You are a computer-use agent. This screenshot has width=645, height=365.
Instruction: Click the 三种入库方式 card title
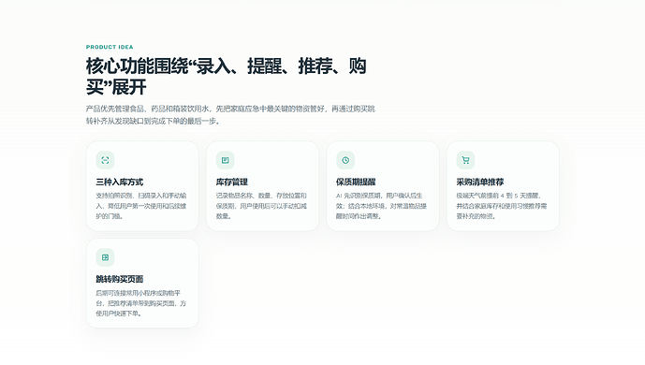(120, 182)
